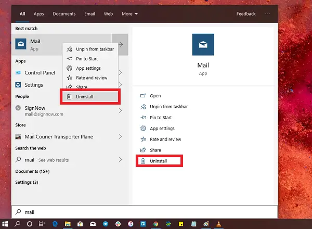This screenshot has width=312, height=229.
Task: Click the Settings gear icon in Apps
Action: click(18, 85)
